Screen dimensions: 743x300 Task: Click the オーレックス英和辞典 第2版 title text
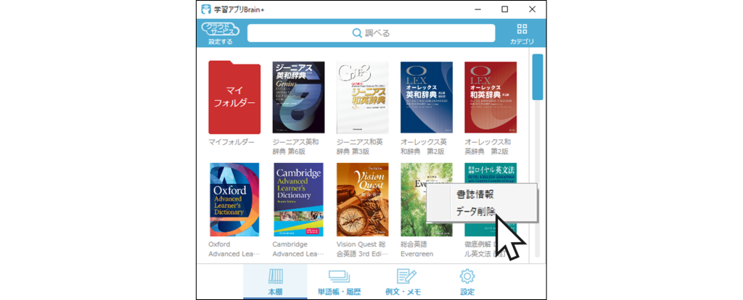(424, 146)
